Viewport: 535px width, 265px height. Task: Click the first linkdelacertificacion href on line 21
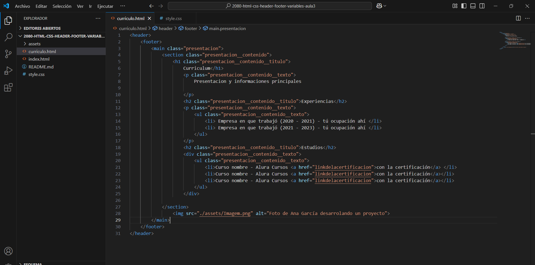click(343, 167)
